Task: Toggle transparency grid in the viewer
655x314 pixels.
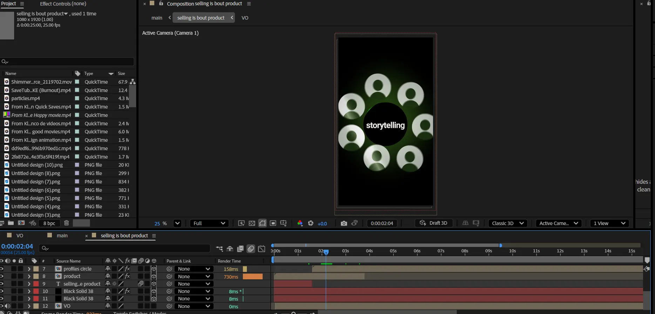Action: 252,223
